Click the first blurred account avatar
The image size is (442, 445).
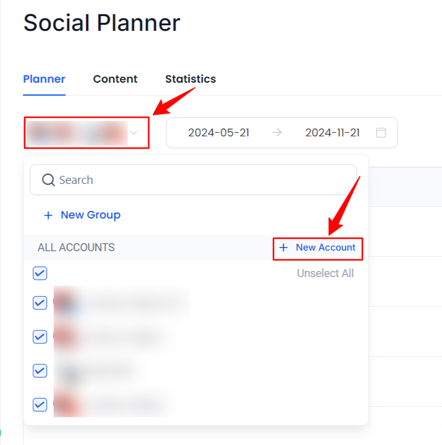66,303
